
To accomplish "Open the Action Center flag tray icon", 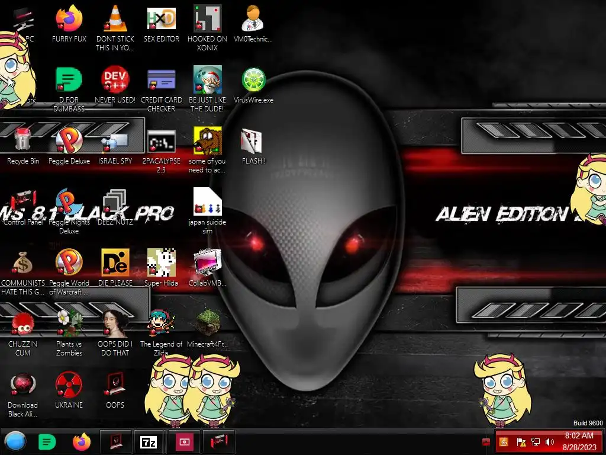I will pos(521,442).
